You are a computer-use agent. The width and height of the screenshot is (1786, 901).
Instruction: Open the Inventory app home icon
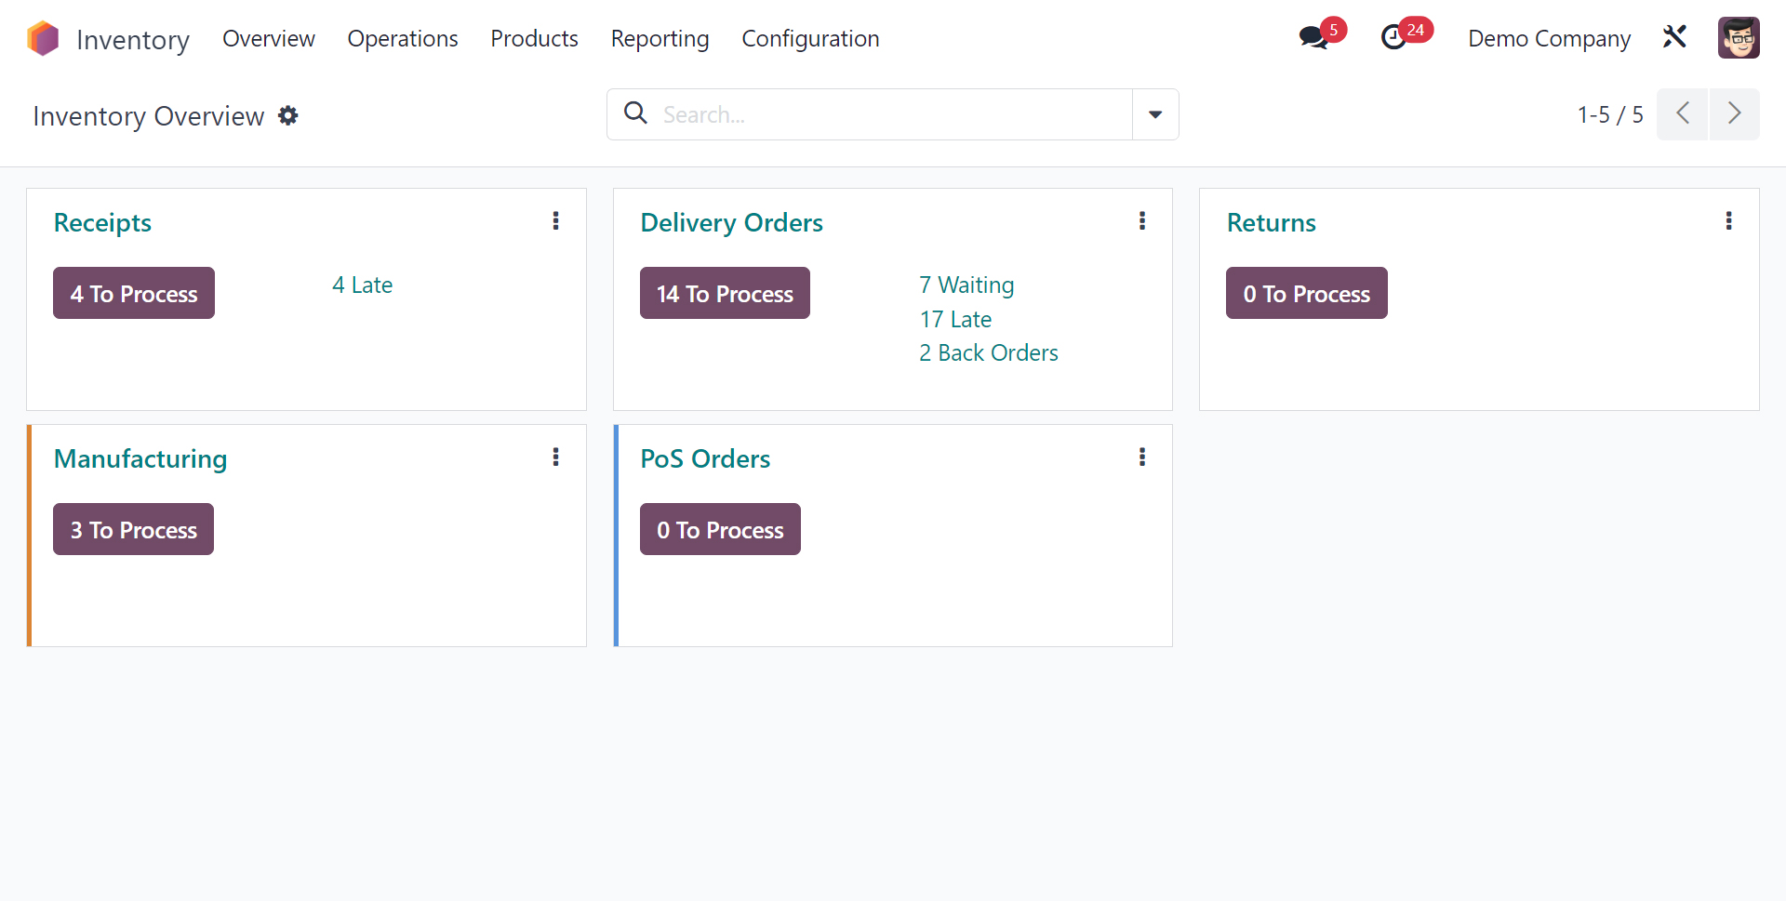click(42, 37)
